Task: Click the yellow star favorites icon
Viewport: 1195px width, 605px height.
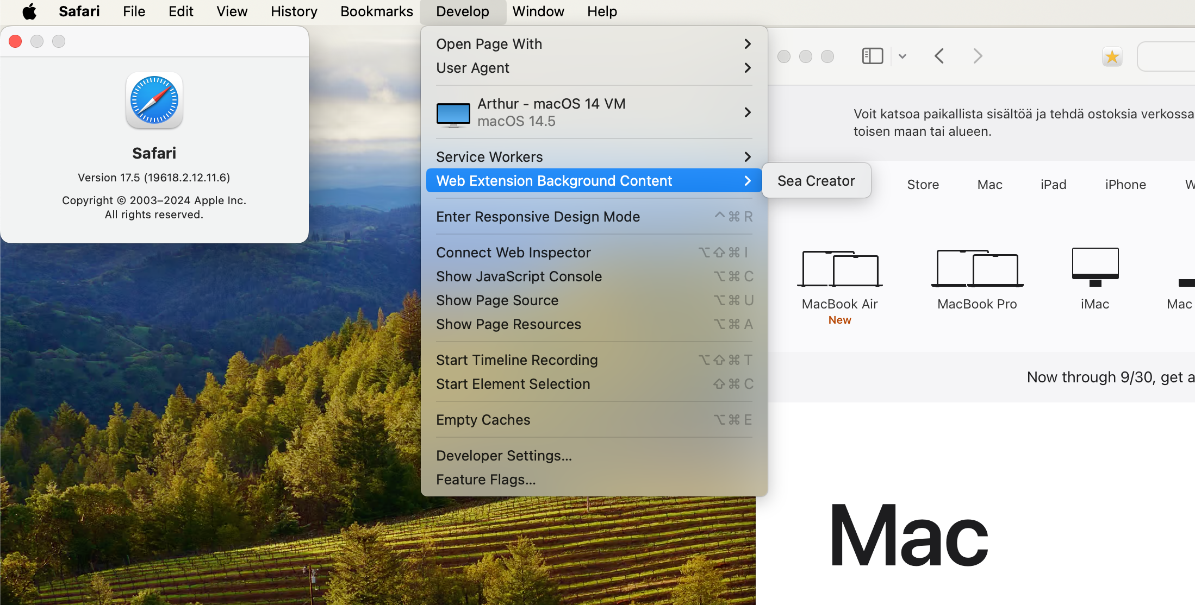Action: click(1112, 56)
